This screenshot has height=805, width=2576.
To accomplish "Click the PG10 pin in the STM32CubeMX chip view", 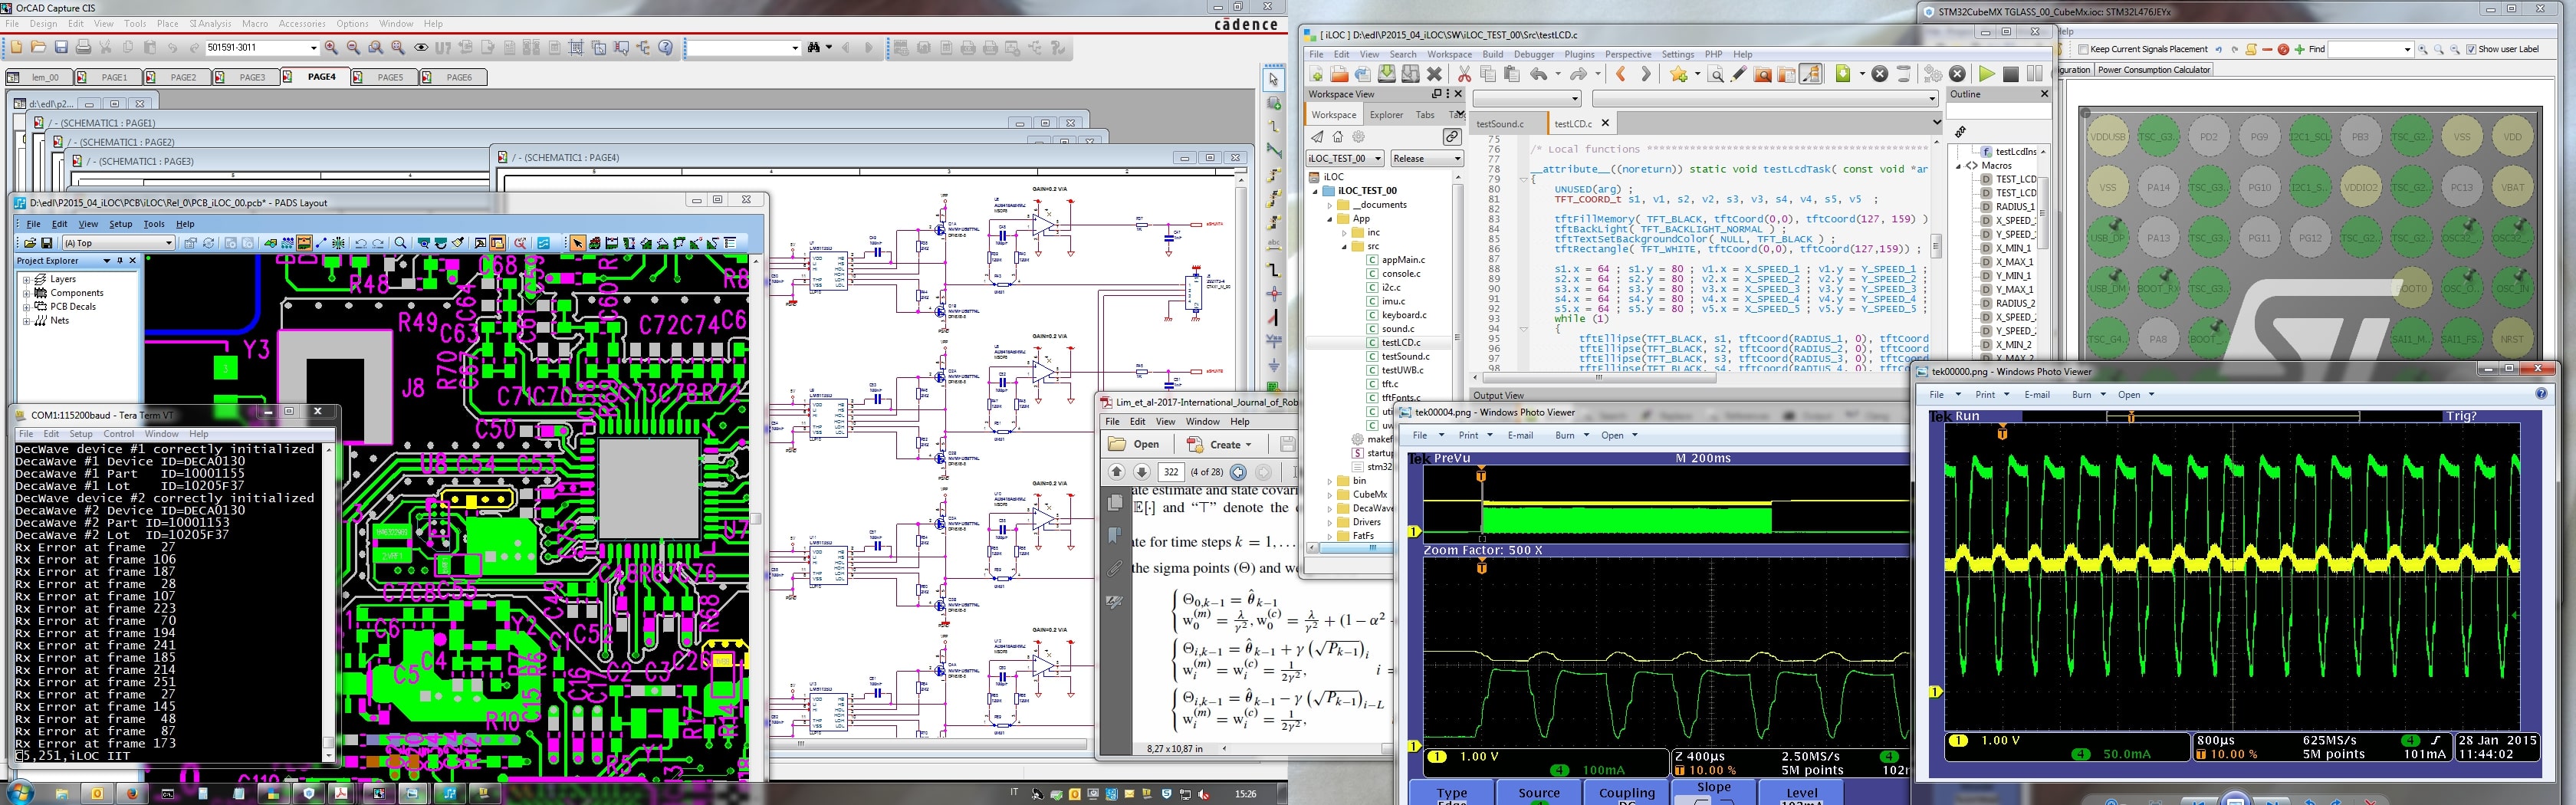I will point(2259,187).
